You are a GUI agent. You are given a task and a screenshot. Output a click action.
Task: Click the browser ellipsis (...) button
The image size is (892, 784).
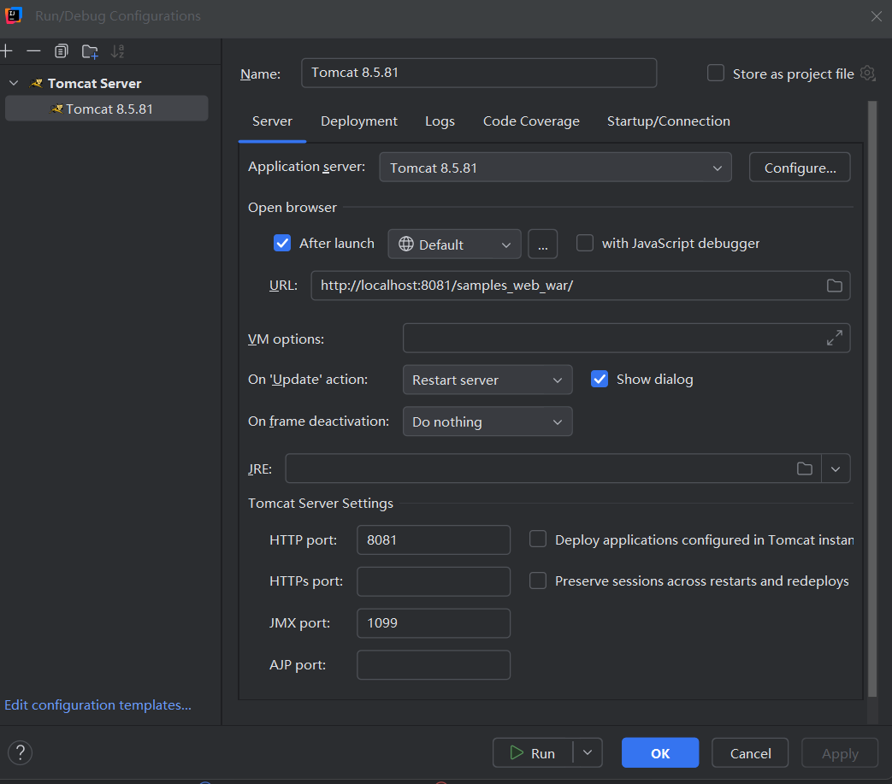[x=543, y=244]
